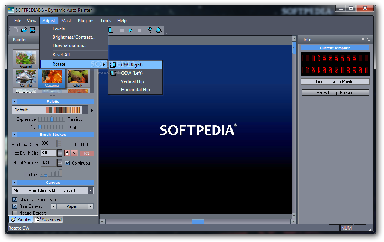This screenshot has width=384, height=242.
Task: Open help via the question mark icon
Action: point(150,30)
